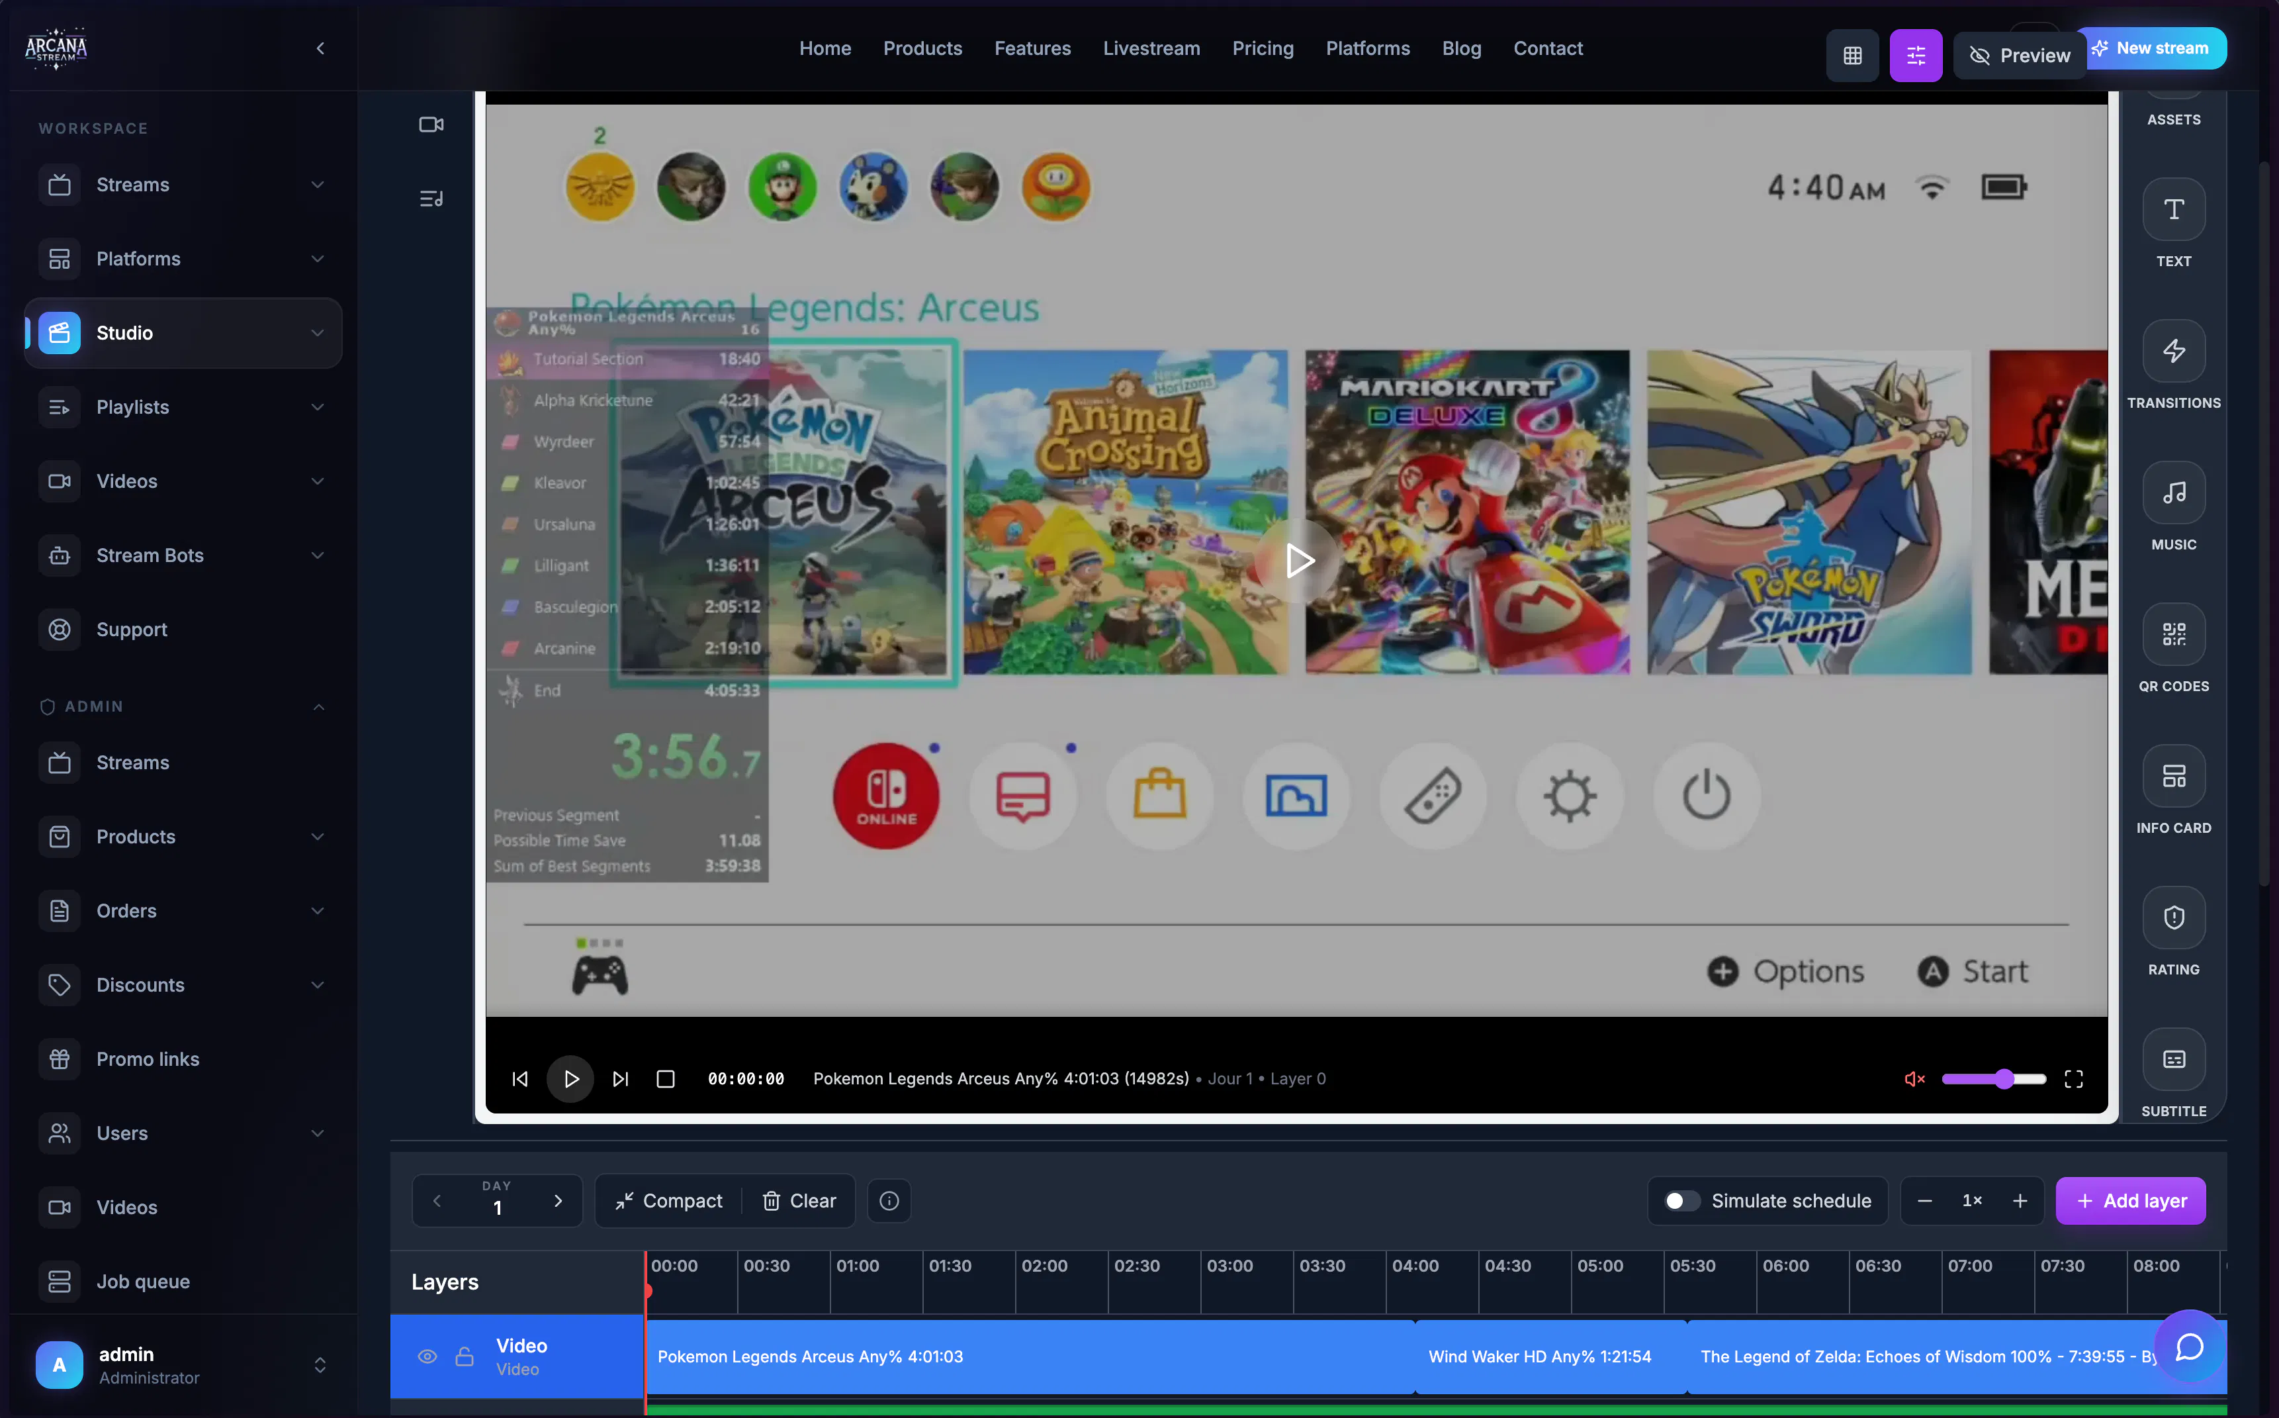Click the Arcana Stream logo
Viewport: 2279px width, 1418px height.
tap(56, 49)
